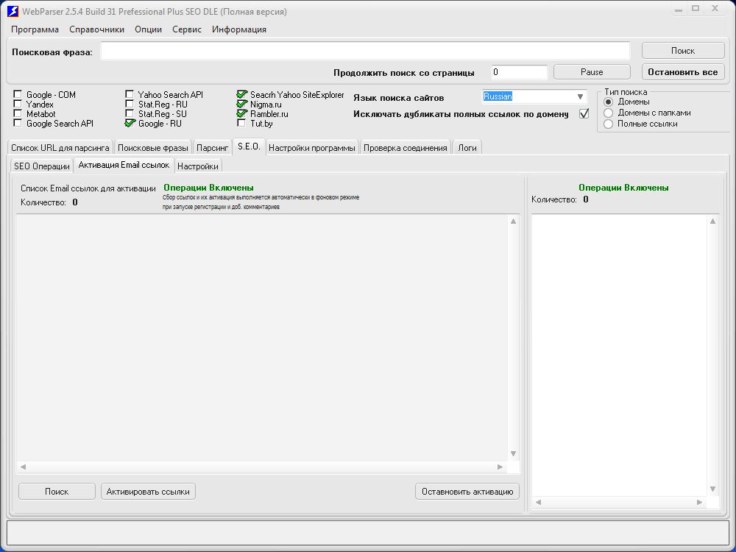Viewport: 736px width, 552px height.
Task: Click the Остановить все button
Action: pos(683,72)
